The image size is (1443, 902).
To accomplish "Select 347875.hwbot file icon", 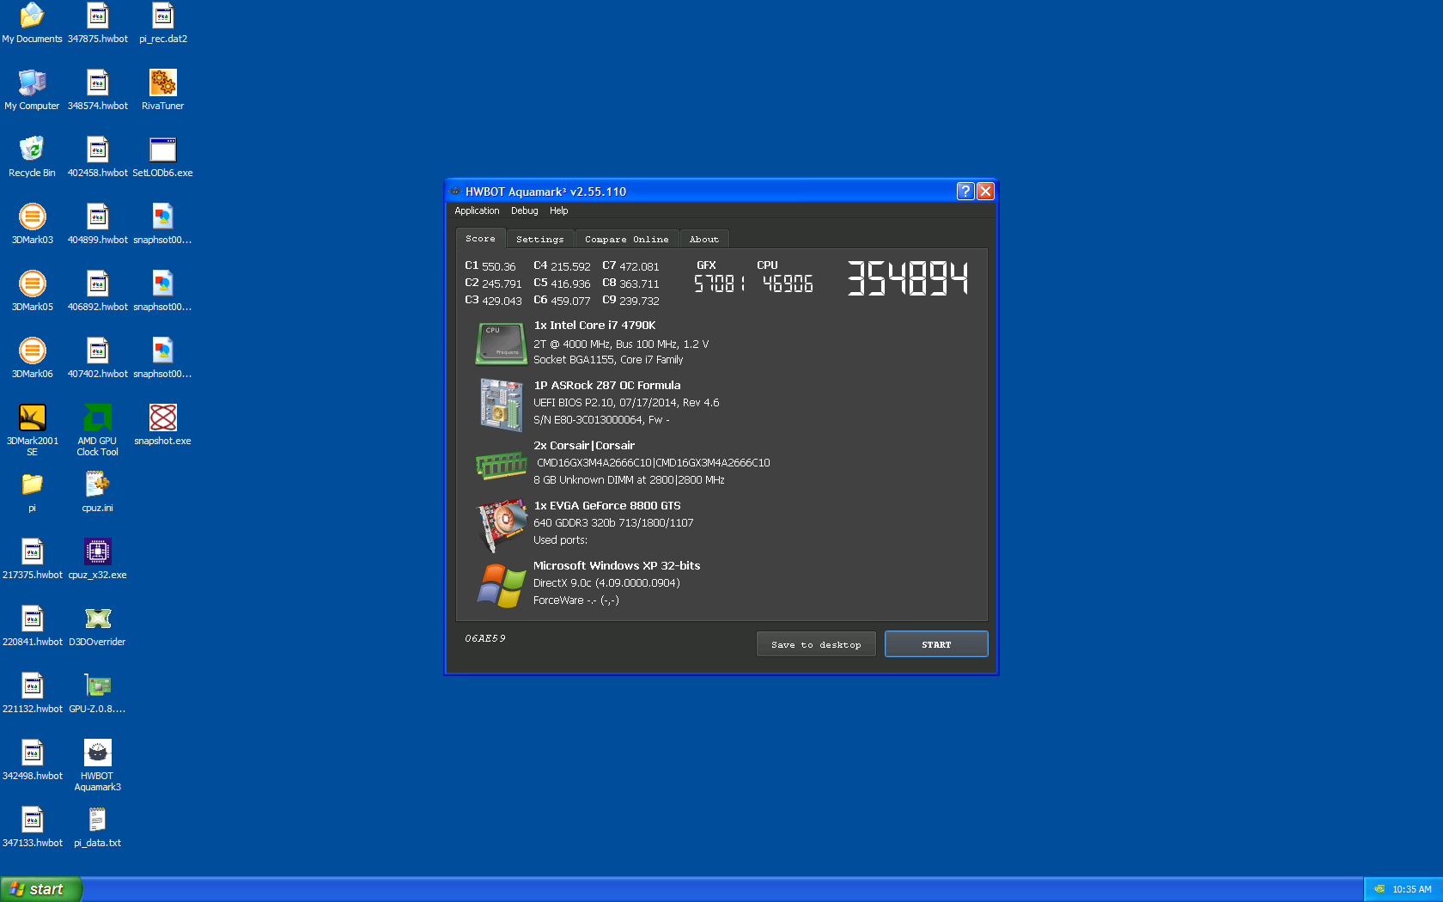I will tap(97, 22).
